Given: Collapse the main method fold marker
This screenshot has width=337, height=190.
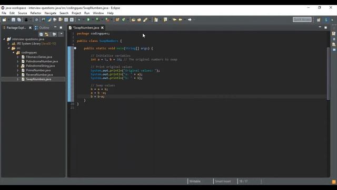Looking at the screenshot, I should tap(75, 48).
